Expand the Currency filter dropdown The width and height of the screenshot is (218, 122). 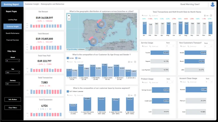point(13,84)
